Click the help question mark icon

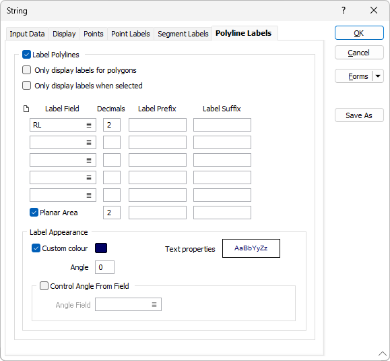(x=344, y=10)
